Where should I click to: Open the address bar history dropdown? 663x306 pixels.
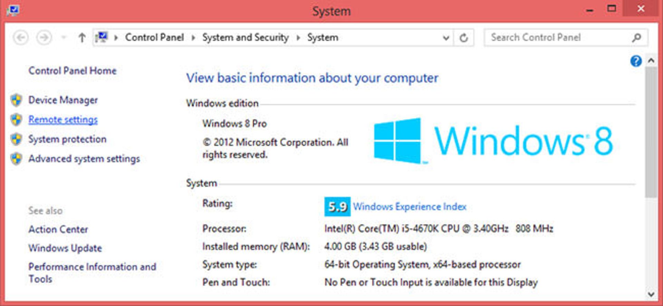(x=446, y=38)
